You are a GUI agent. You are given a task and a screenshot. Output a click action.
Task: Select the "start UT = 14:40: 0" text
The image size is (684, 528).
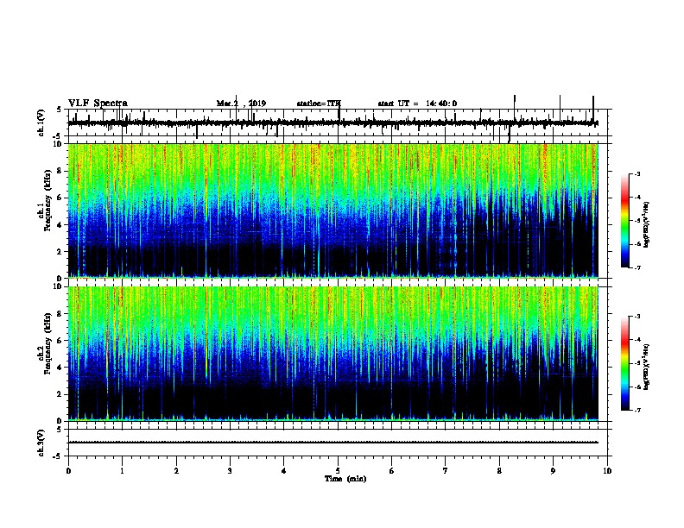417,104
